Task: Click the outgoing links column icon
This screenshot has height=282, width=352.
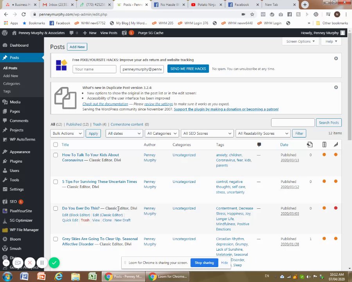Action: (x=310, y=145)
